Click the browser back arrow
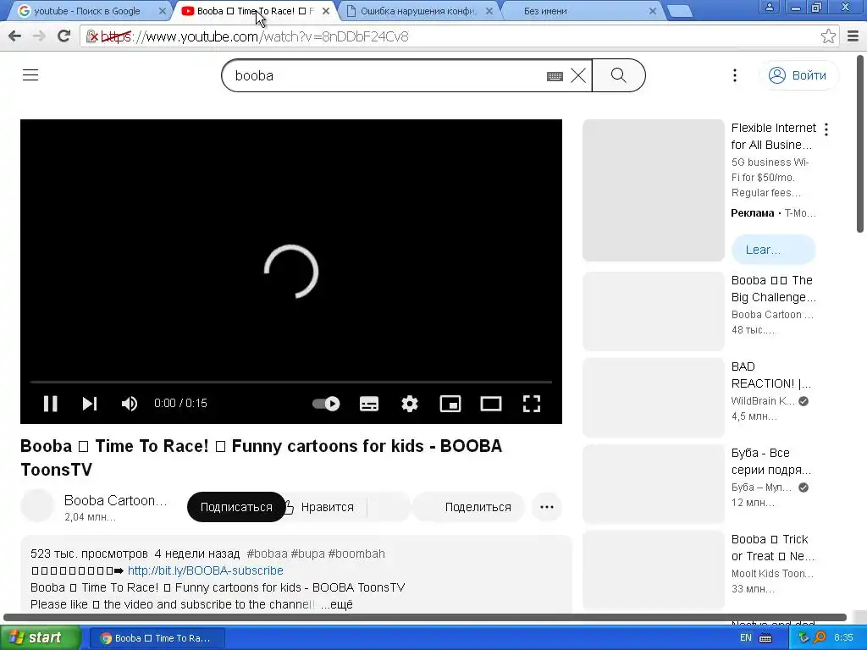 point(15,36)
